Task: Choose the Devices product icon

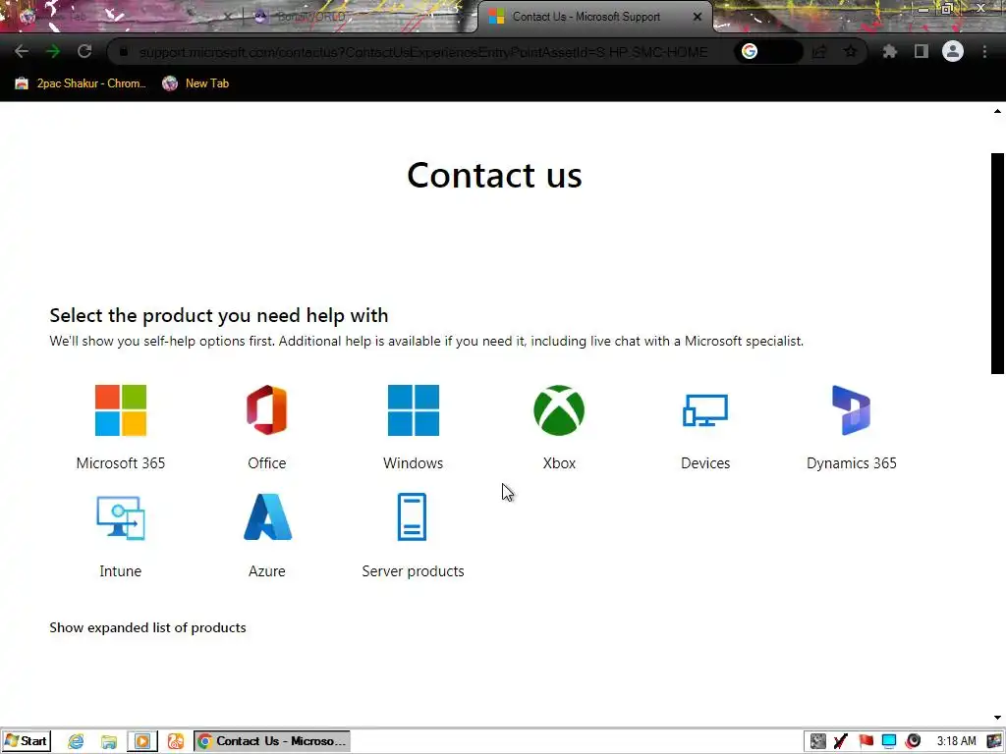Action: [705, 410]
